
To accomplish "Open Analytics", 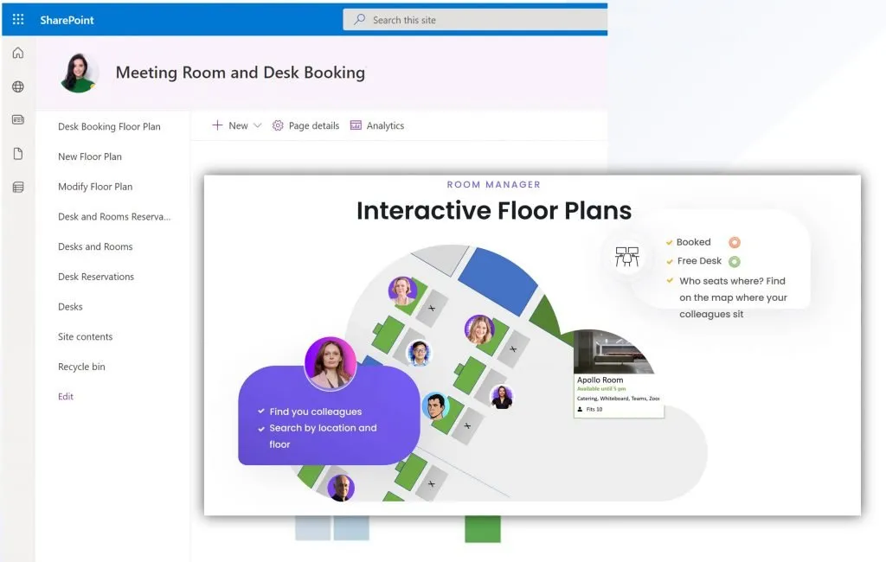I will [x=385, y=126].
